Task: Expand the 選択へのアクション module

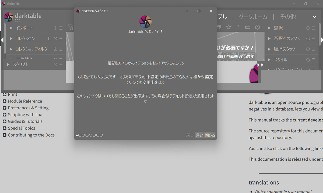Action: 269,38
